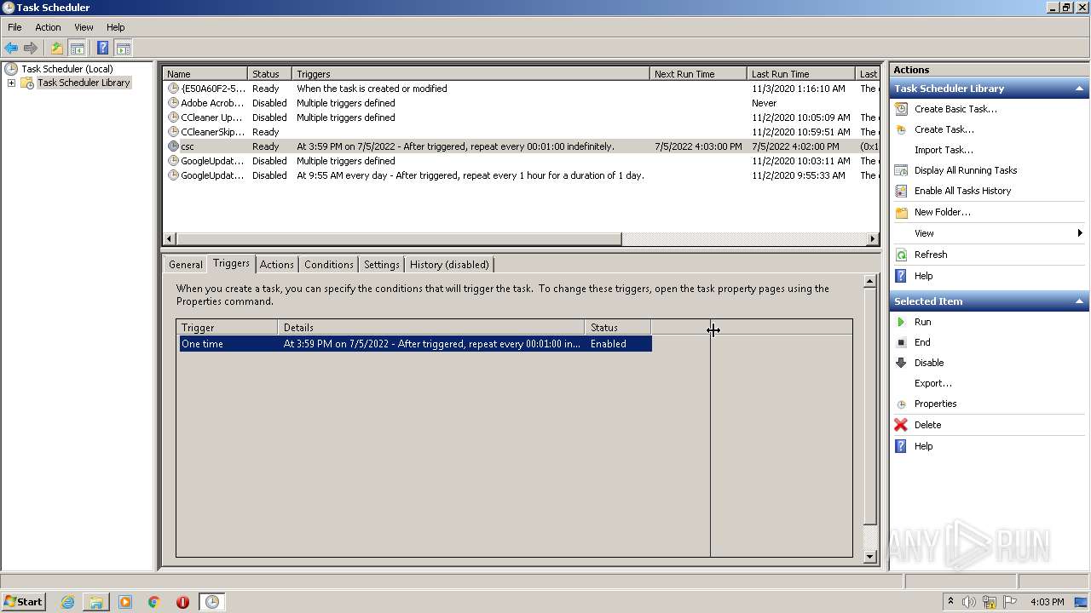
Task: Open the Action menu
Action: pyautogui.click(x=48, y=27)
